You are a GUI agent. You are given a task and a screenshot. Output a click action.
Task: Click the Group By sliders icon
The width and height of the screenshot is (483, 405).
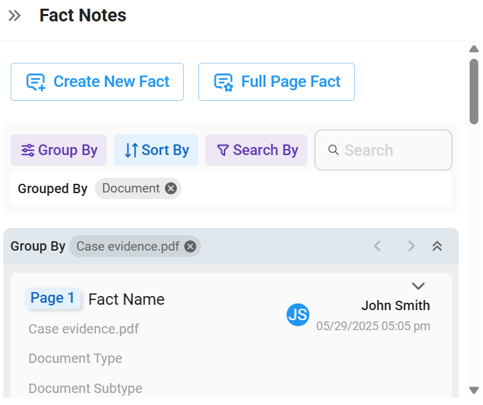[27, 150]
